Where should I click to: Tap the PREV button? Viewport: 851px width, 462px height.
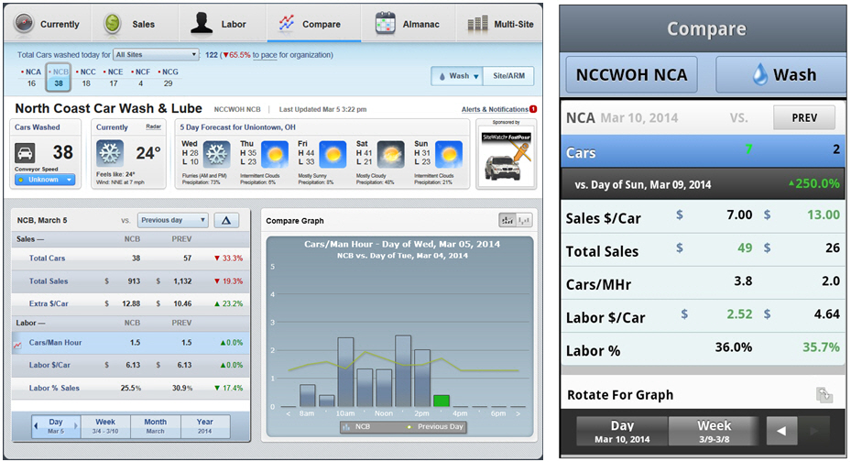coord(804,118)
